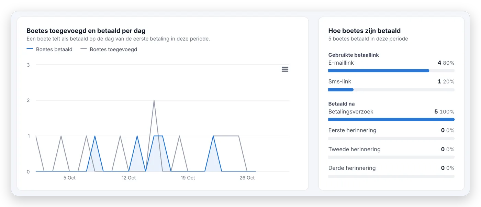Click the Sms-link progress bar

[391, 90]
